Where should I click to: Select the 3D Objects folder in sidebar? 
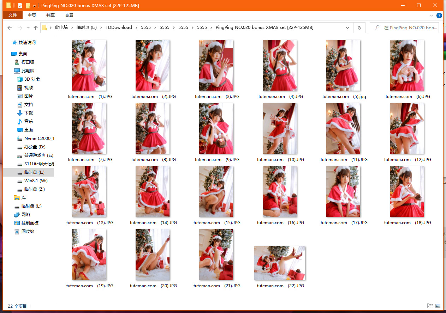point(32,79)
